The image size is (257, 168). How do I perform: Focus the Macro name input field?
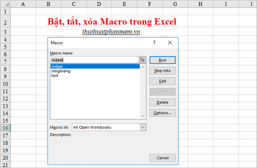click(x=95, y=60)
